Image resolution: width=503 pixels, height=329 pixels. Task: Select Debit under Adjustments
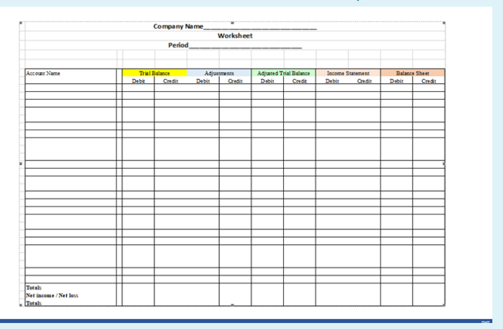click(203, 81)
